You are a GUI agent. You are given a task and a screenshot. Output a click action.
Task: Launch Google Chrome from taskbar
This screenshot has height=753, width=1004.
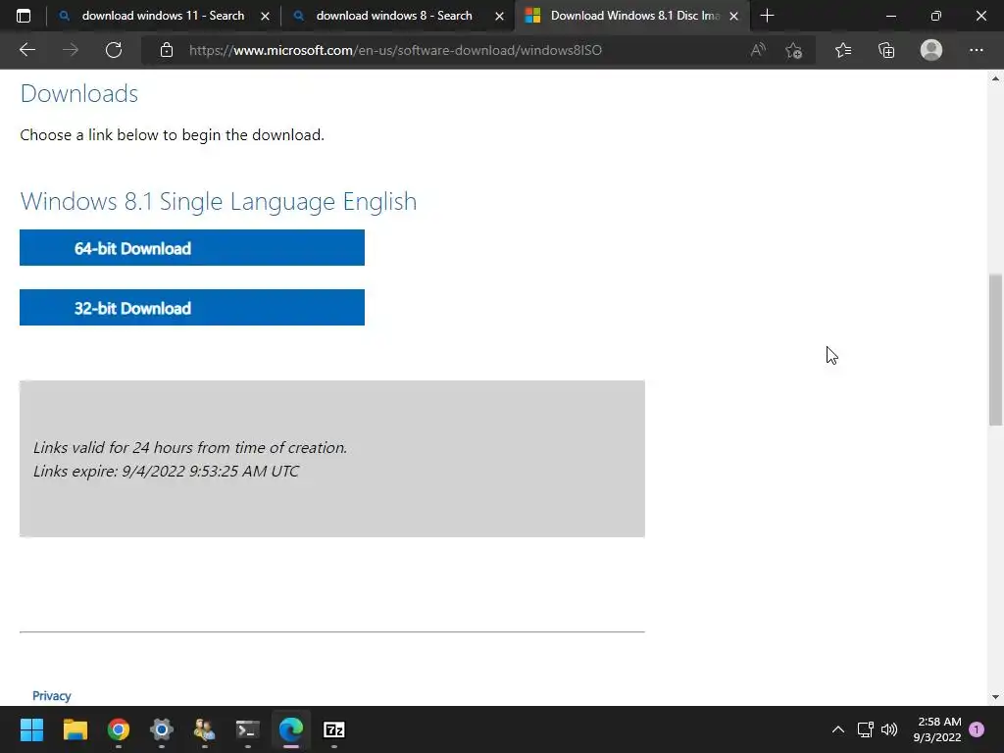119,729
